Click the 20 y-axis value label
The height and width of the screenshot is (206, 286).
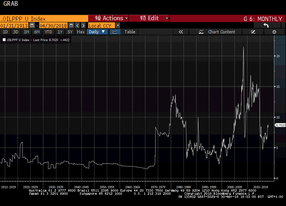point(278,56)
